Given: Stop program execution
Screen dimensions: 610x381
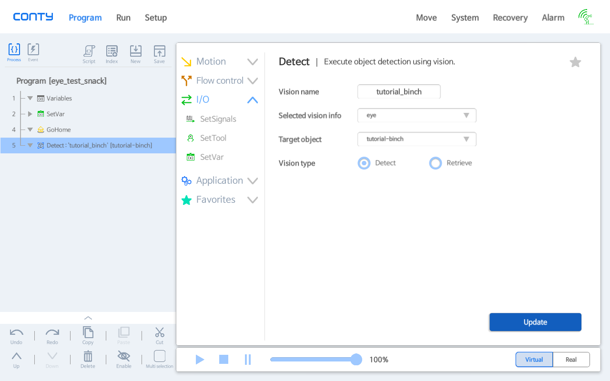Looking at the screenshot, I should click(224, 360).
